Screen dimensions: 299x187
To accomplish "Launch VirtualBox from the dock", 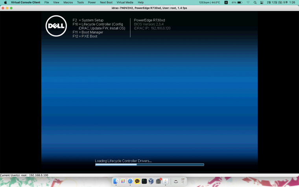I will point(151,181).
